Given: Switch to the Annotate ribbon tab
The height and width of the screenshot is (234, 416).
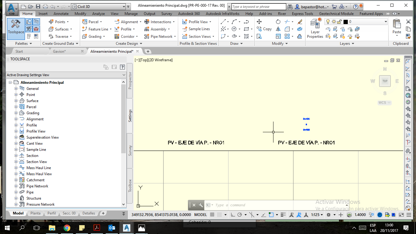Looking at the screenshot, I should (x=61, y=14).
